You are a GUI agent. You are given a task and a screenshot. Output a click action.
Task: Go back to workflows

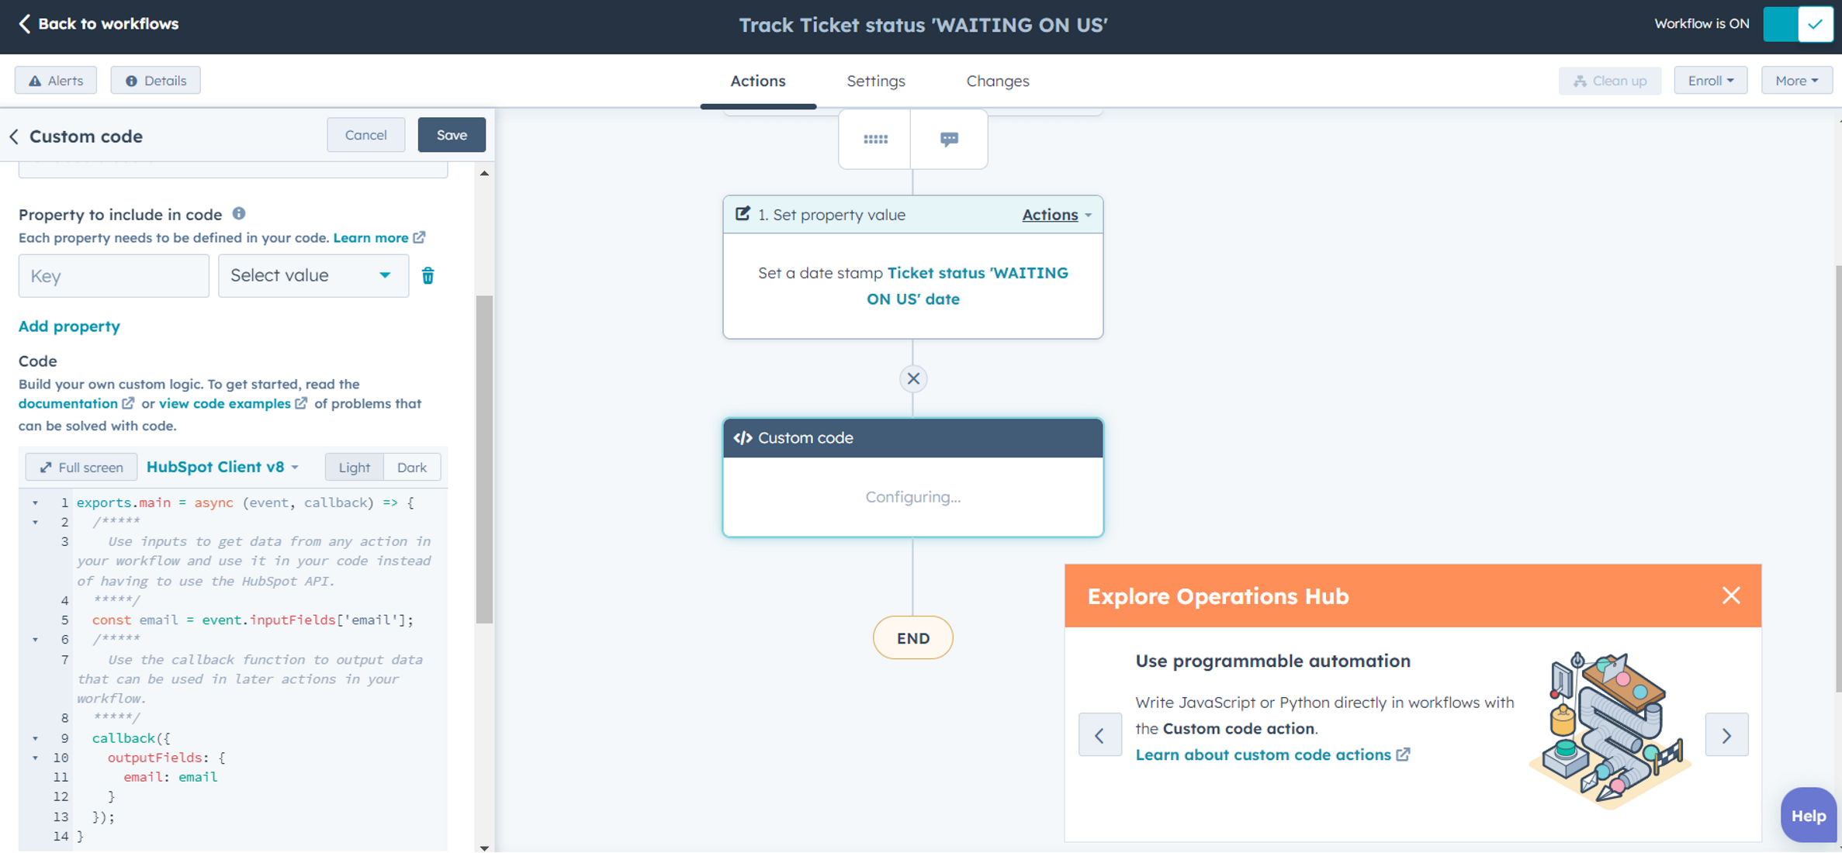[98, 24]
